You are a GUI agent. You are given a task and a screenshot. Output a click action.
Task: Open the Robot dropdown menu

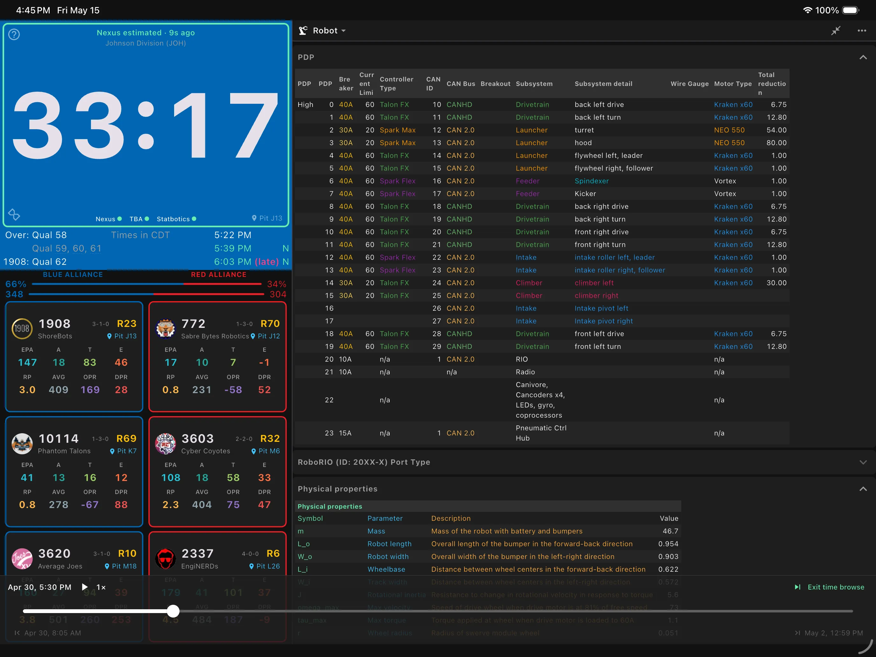(329, 31)
